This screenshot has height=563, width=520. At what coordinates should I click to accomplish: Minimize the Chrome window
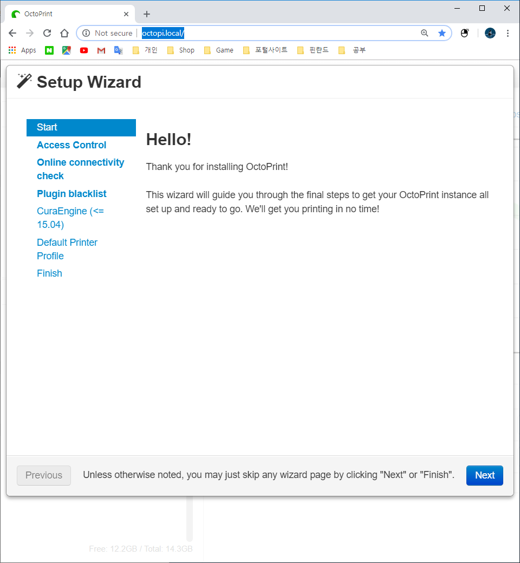[x=457, y=8]
